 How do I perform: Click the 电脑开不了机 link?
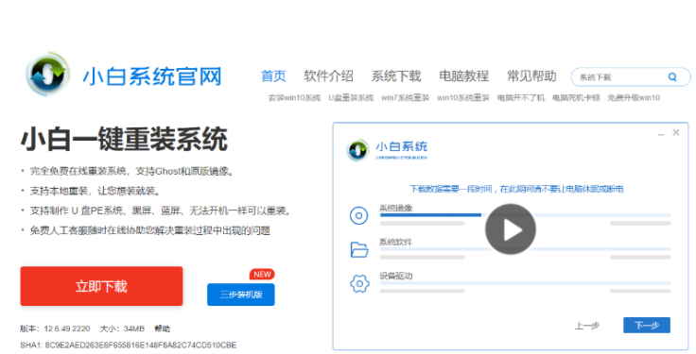point(521,98)
